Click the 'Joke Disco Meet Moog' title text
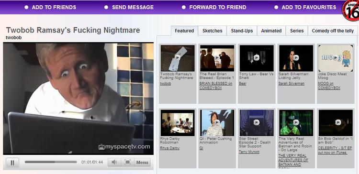 (x=332, y=76)
